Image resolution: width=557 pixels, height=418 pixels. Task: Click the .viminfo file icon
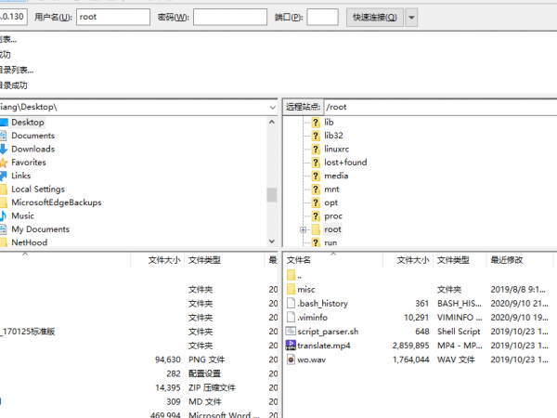pos(291,317)
